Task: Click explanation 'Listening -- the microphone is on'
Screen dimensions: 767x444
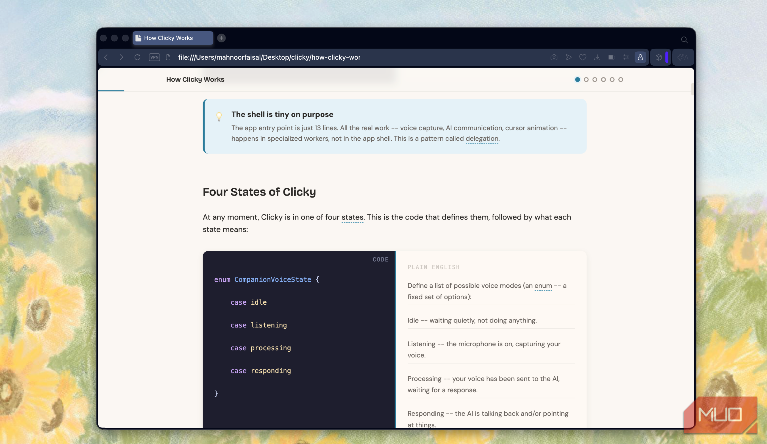Action: point(484,349)
